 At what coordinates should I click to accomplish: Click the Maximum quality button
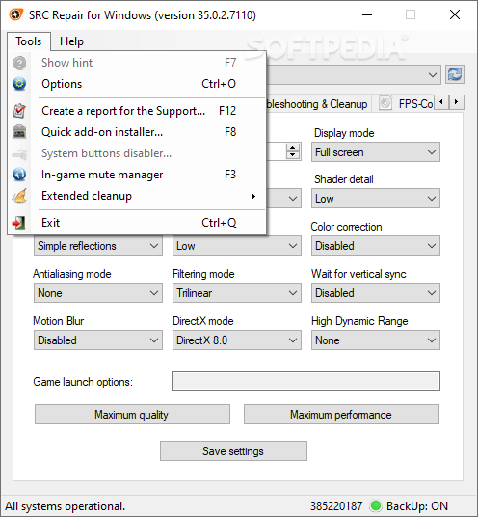(x=132, y=415)
